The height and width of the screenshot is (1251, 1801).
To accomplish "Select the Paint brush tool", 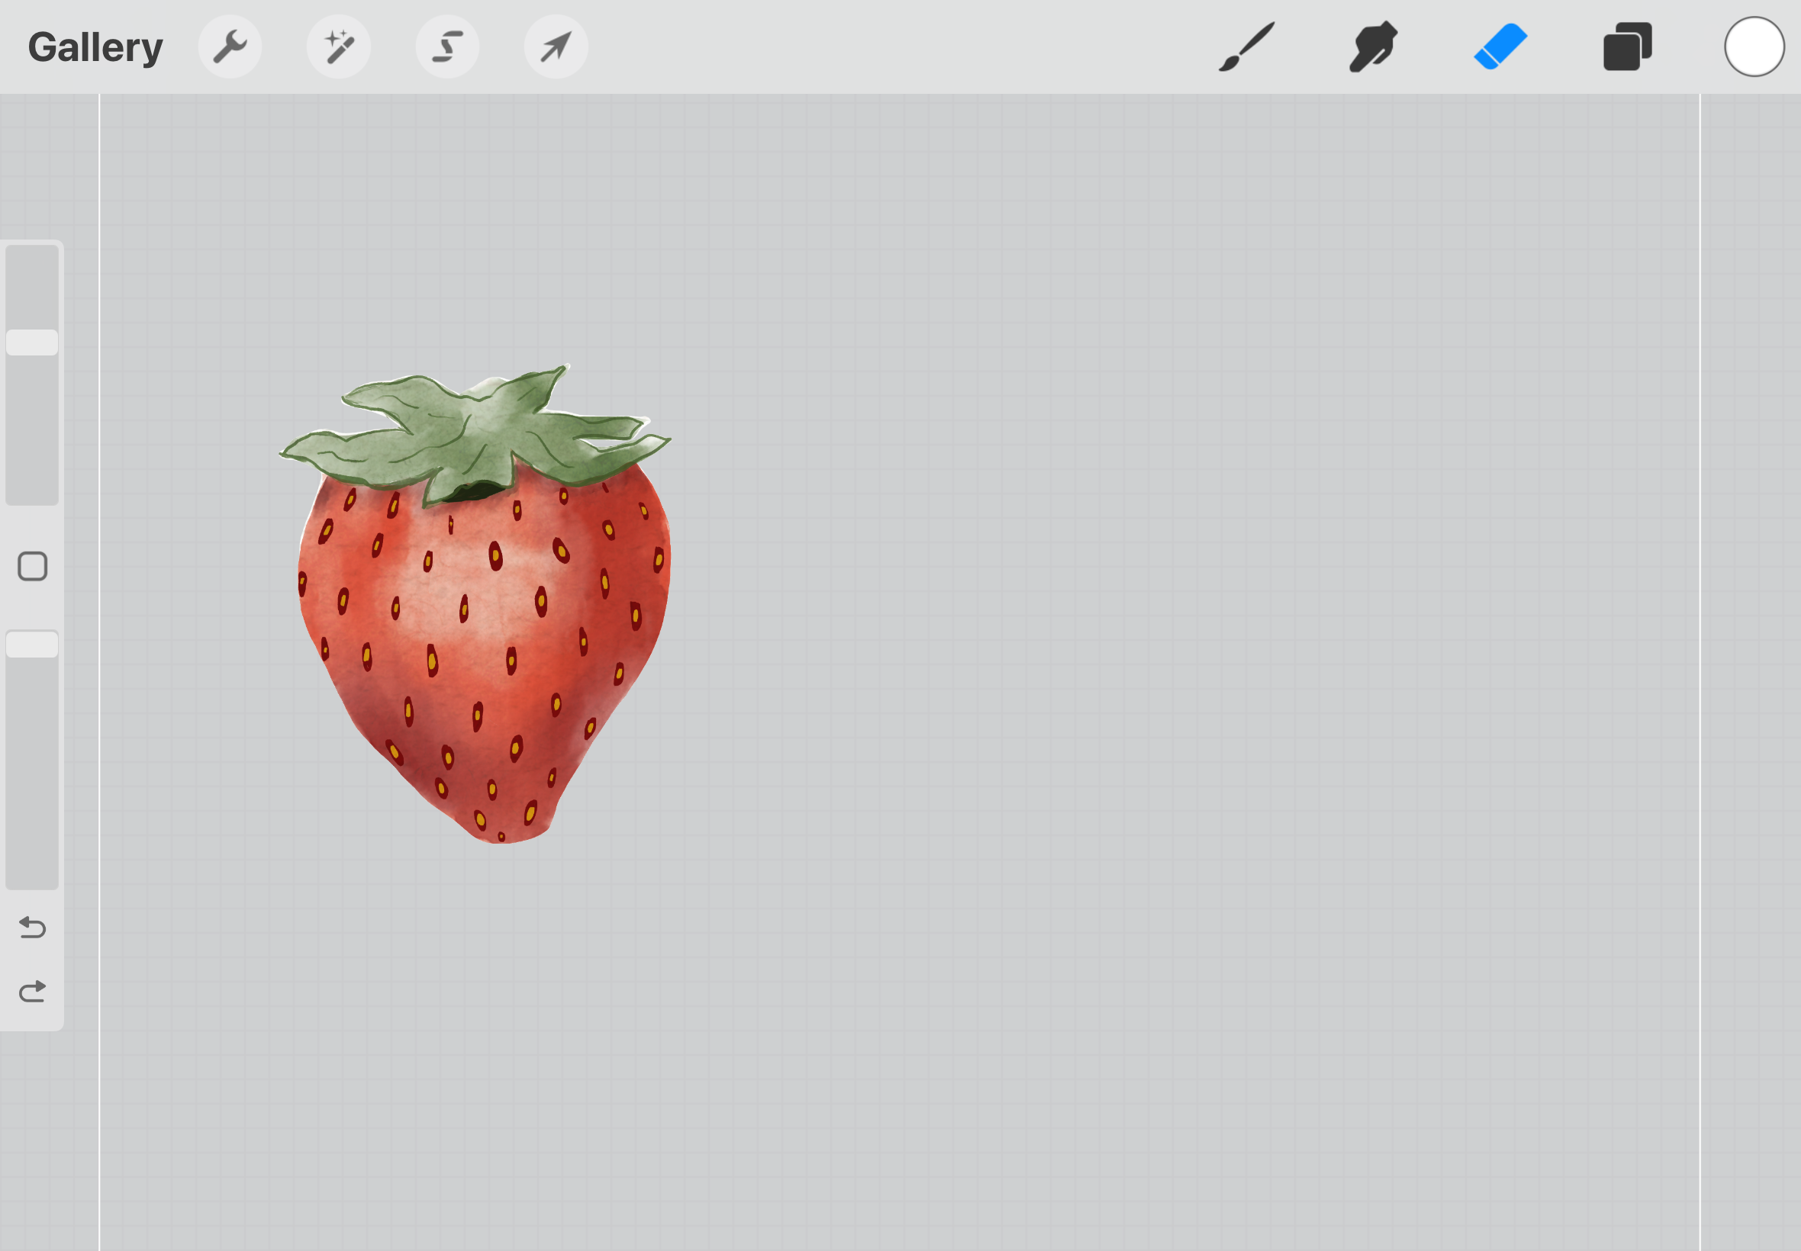I will coord(1247,47).
